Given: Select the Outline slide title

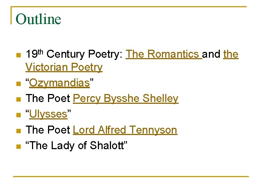Looking at the screenshot, I should tap(38, 19).
